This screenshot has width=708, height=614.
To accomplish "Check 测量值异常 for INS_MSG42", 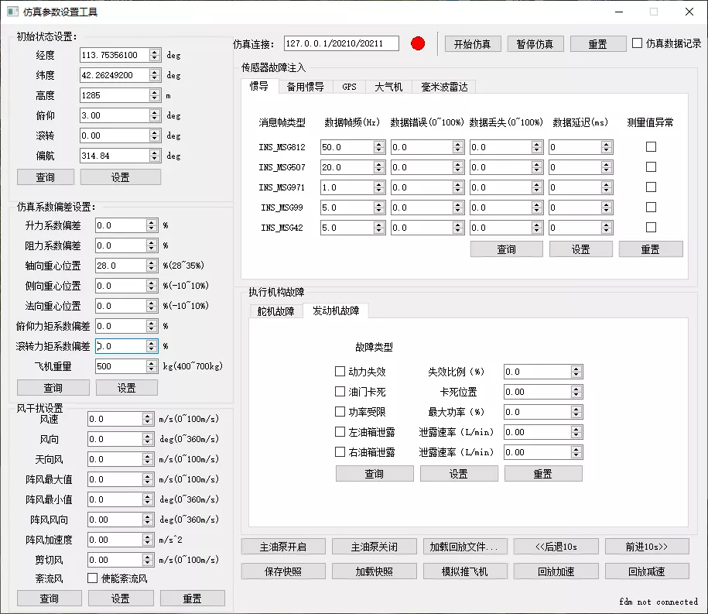I will coord(651,228).
